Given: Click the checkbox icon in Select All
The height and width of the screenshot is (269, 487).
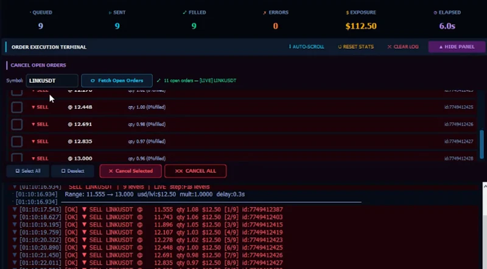Looking at the screenshot, I should (x=18, y=171).
